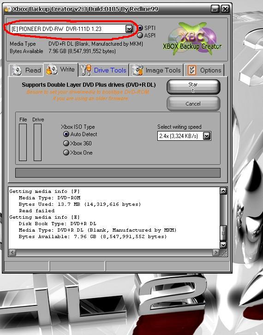Open the Image Tools tab
263x335 pixels.
click(x=156, y=70)
